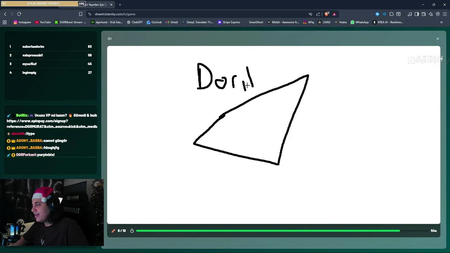Click BotRix username in chat

(22, 115)
